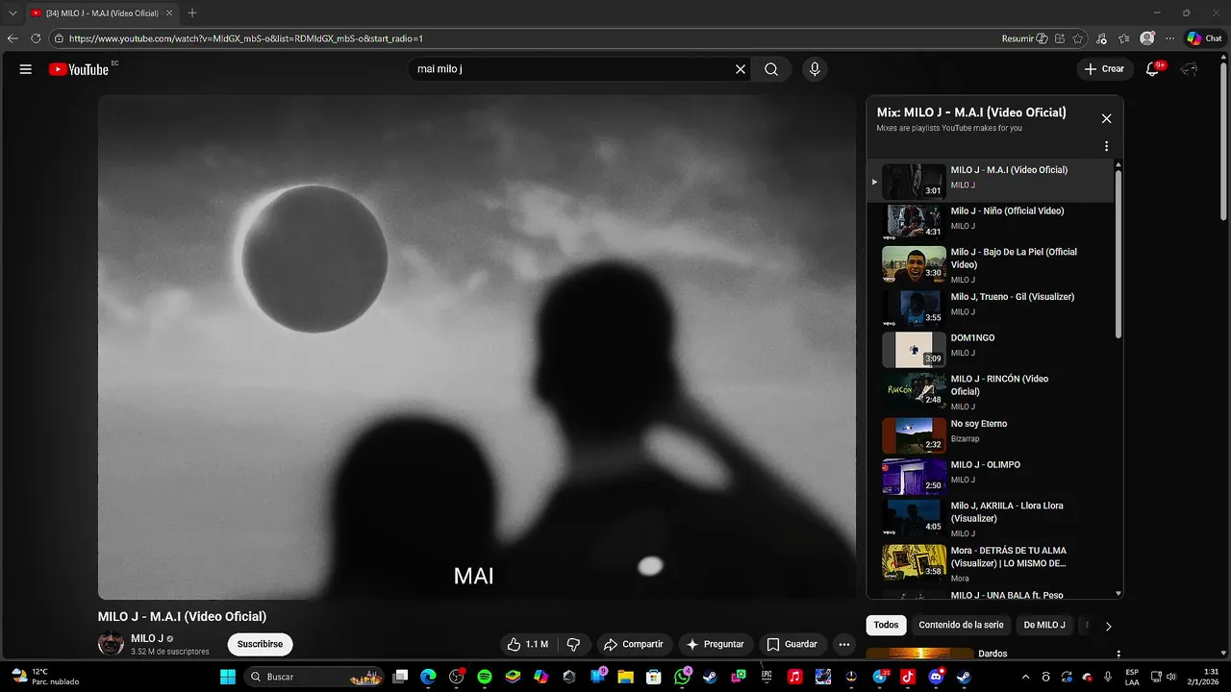Image resolution: width=1231 pixels, height=692 pixels.
Task: Open WhatsApp from the taskbar
Action: (683, 677)
